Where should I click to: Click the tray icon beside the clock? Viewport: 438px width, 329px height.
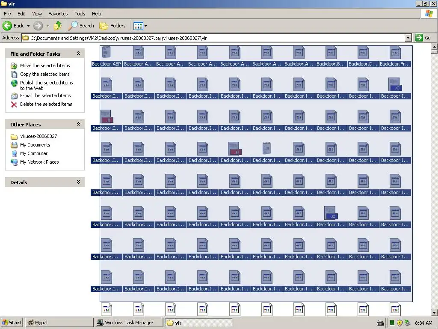point(407,323)
